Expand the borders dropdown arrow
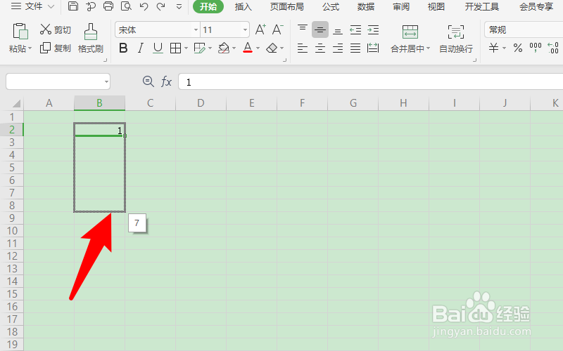This screenshot has width=563, height=351. click(186, 48)
